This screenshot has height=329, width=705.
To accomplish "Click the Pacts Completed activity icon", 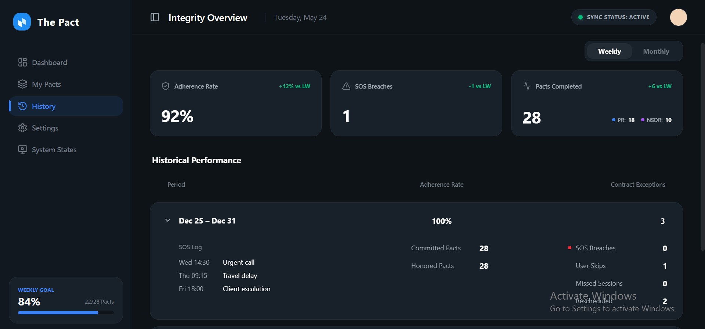I will point(527,86).
